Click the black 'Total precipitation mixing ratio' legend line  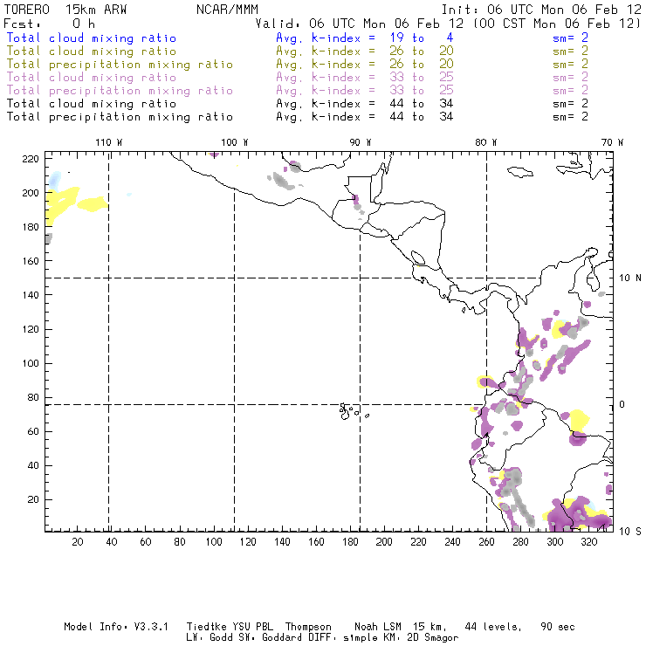click(119, 117)
